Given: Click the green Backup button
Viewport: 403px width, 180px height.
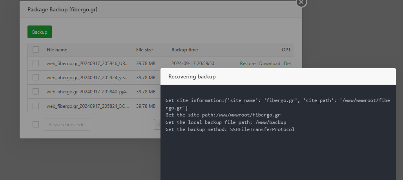Looking at the screenshot, I should click(x=40, y=32).
